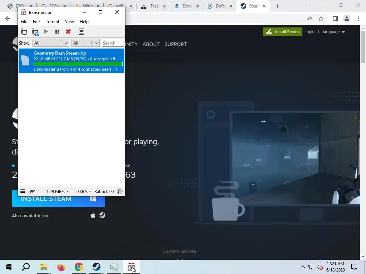Go to the Steam SUPPORT page
Screen dimensions: 366x274
175,44
